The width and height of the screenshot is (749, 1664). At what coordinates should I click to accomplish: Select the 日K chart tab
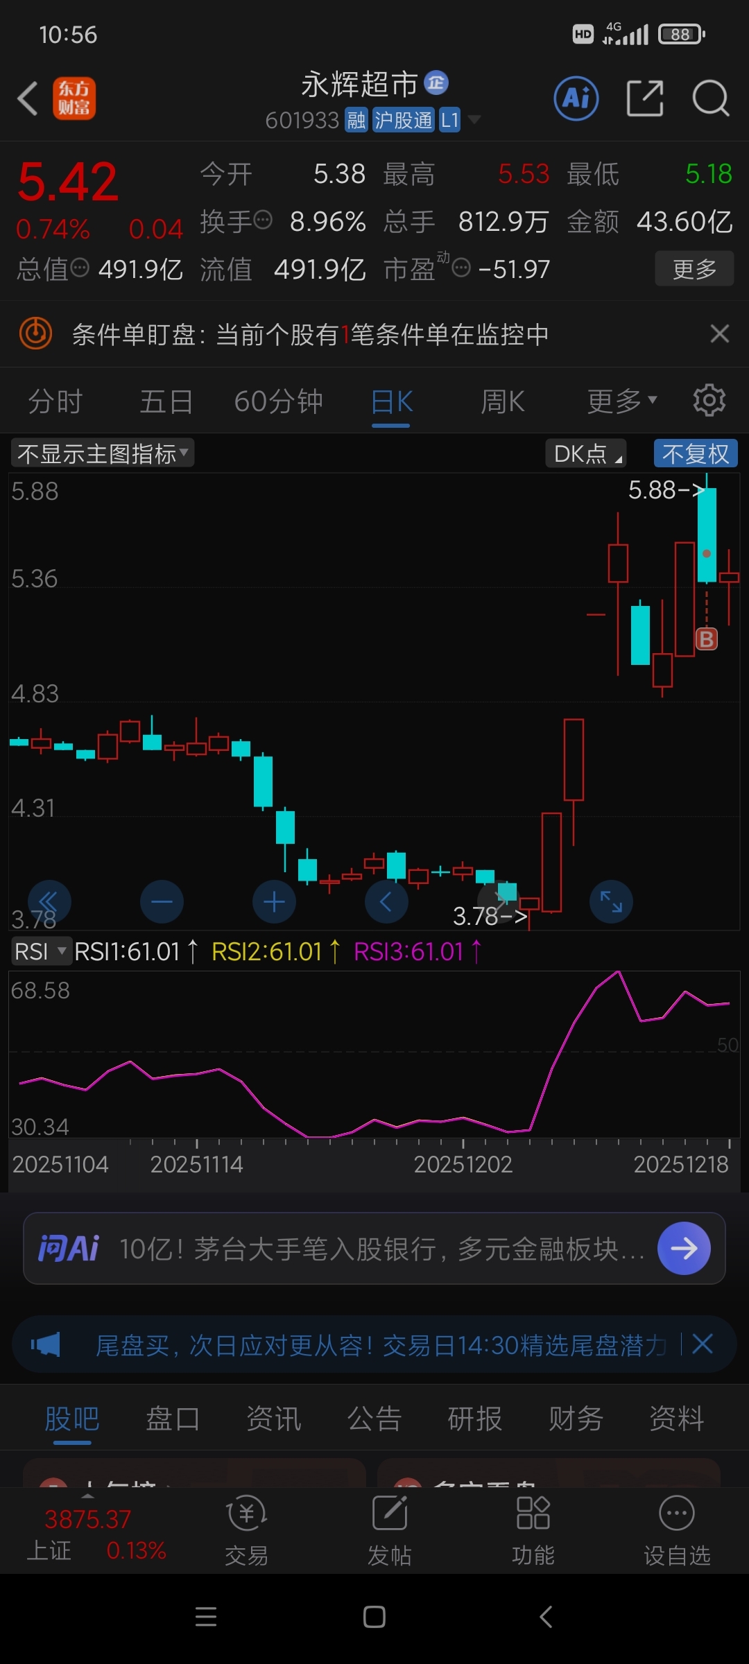[392, 401]
